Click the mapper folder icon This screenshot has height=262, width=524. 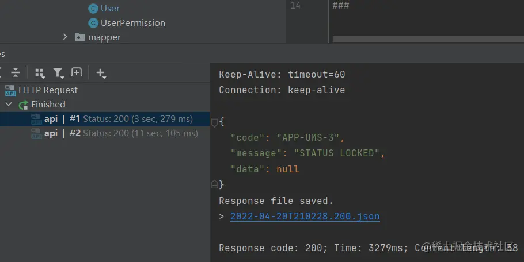point(80,37)
